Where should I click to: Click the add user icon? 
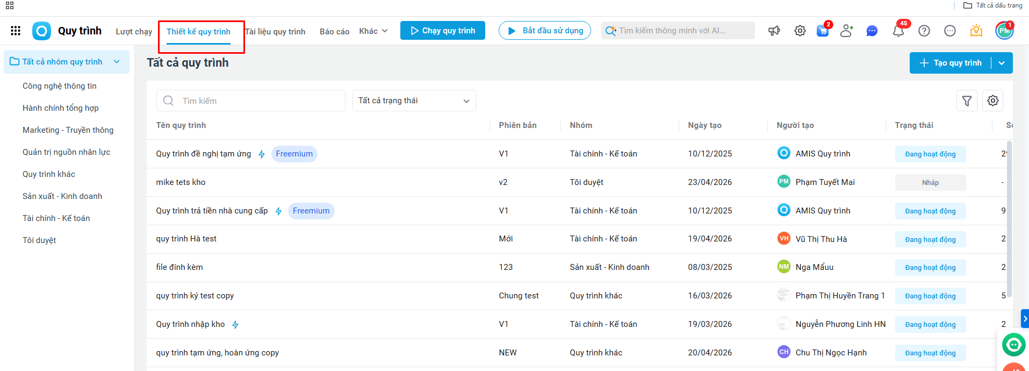847,31
